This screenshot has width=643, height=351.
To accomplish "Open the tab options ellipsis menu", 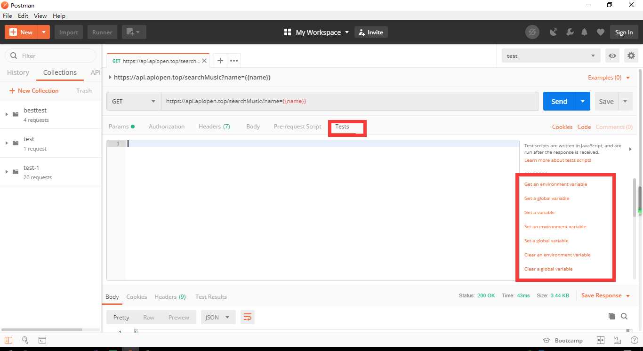I will tap(234, 61).
